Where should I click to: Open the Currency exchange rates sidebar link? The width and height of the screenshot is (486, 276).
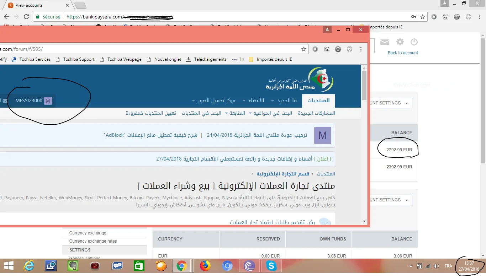point(93,241)
